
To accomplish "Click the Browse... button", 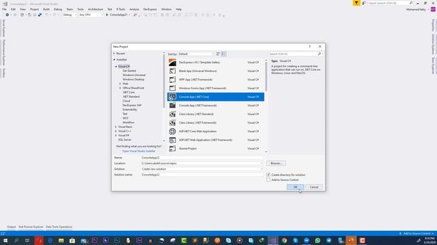I will point(276,163).
